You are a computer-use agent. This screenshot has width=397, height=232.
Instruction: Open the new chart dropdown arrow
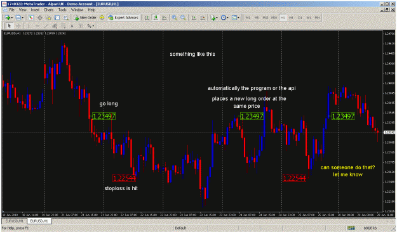pos(12,18)
